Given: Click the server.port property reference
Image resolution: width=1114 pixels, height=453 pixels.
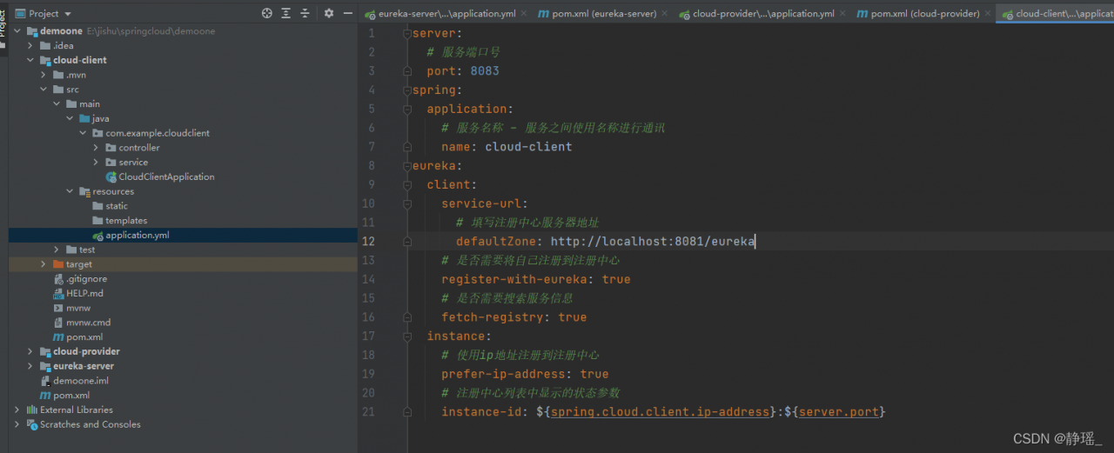Looking at the screenshot, I should point(839,411).
